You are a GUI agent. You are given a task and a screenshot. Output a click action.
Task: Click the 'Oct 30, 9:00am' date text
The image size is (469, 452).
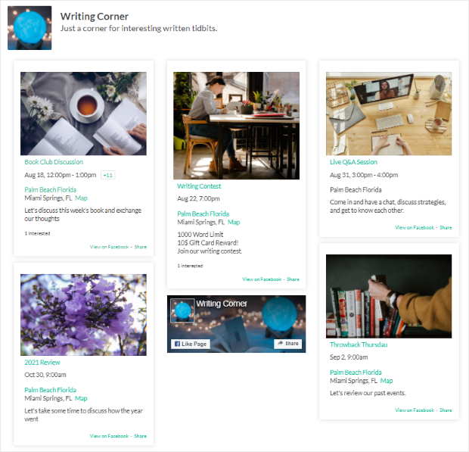coord(45,375)
